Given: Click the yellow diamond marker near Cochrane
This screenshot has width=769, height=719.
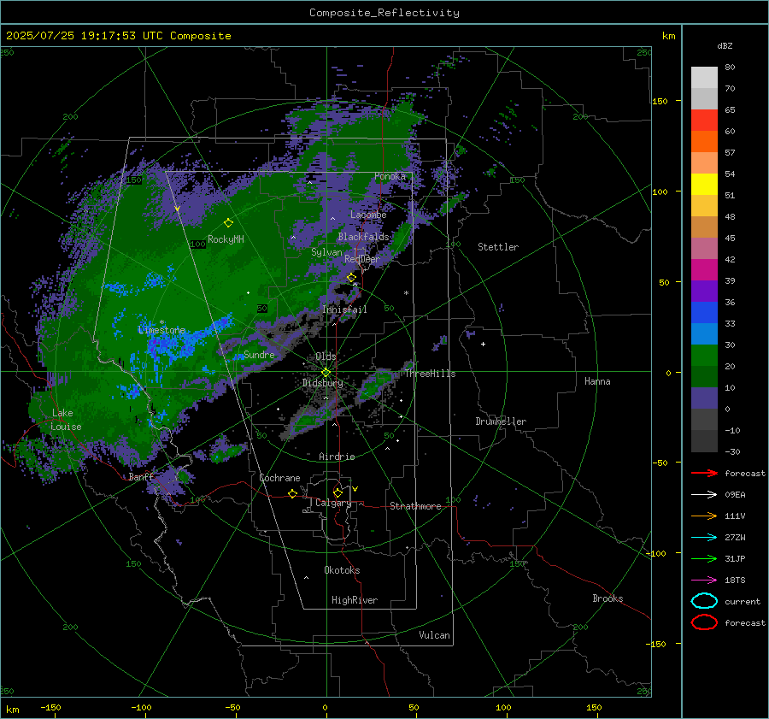Looking at the screenshot, I should coord(293,493).
